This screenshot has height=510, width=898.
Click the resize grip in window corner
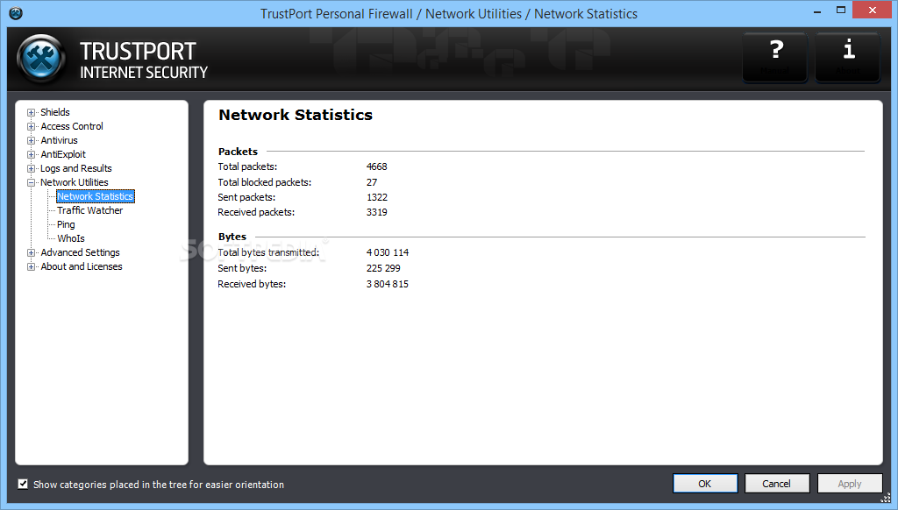tap(886, 498)
